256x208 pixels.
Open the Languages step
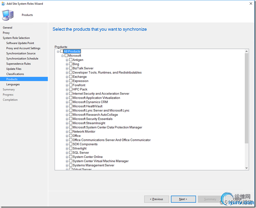[x=13, y=84]
